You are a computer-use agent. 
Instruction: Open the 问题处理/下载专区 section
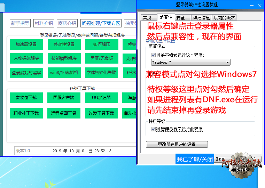pos(101,23)
